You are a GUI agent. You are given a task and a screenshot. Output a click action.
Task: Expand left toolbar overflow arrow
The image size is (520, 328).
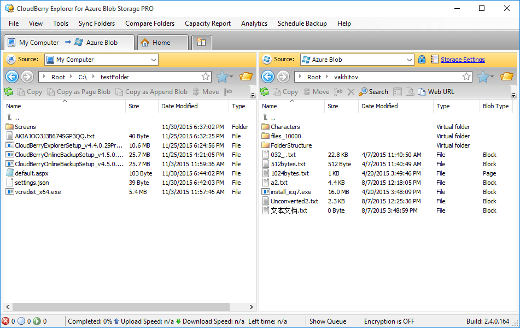(253, 96)
